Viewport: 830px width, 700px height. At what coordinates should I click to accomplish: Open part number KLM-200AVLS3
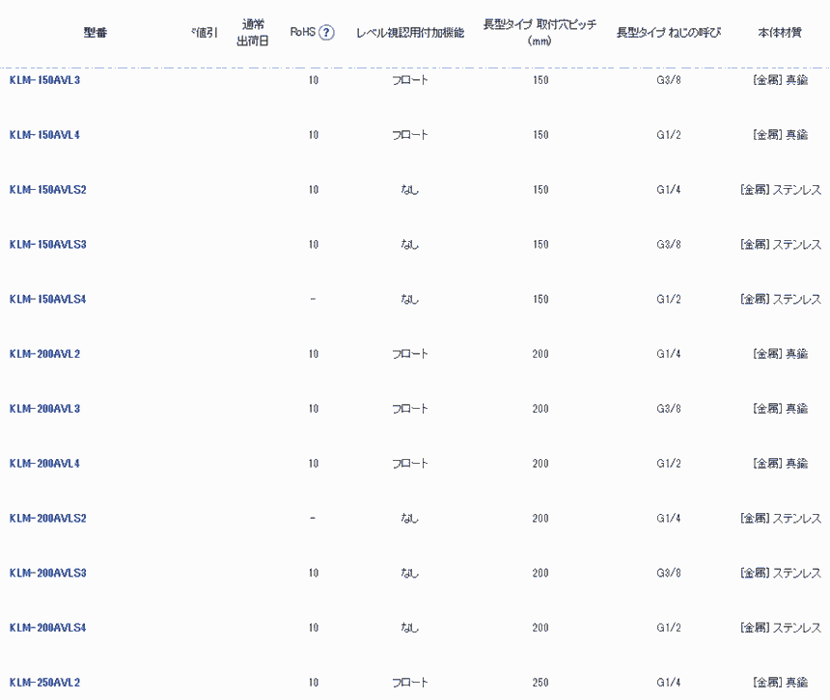coord(48,574)
